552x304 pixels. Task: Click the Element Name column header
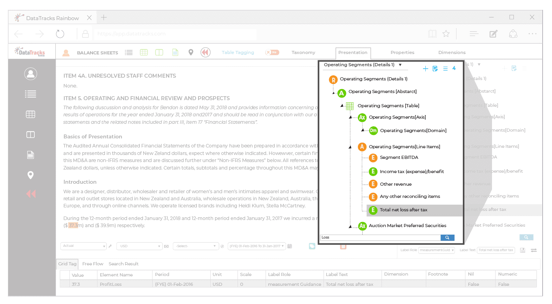click(x=125, y=275)
